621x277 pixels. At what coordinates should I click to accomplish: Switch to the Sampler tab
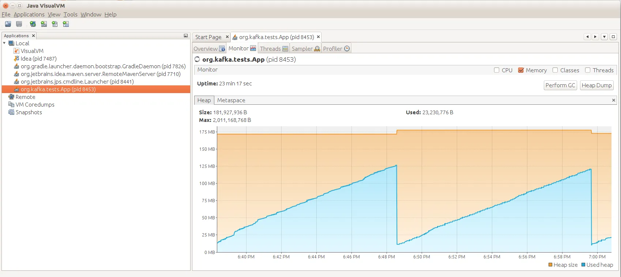tap(306, 49)
